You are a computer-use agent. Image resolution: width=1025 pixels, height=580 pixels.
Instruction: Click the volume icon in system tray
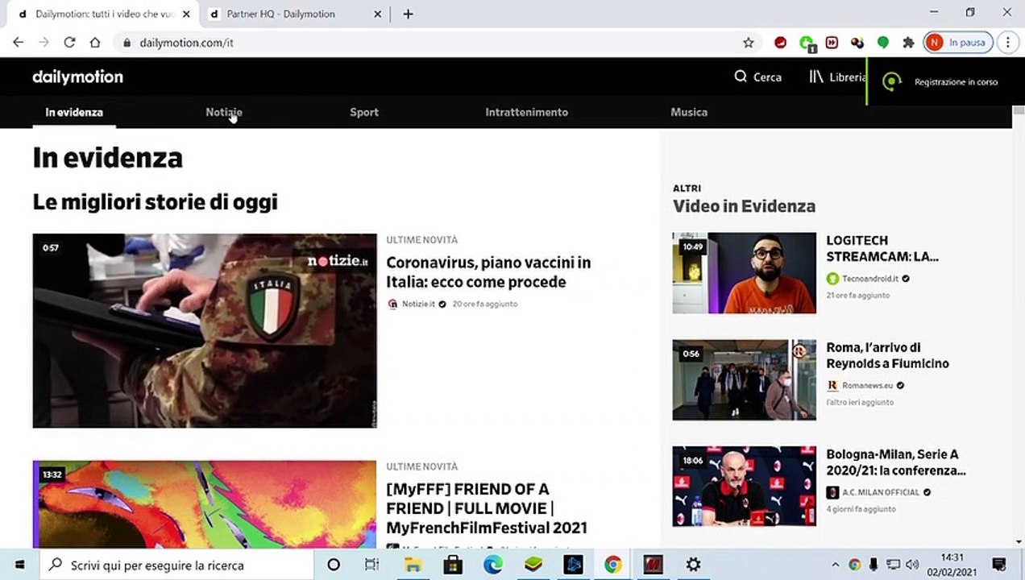[912, 565]
